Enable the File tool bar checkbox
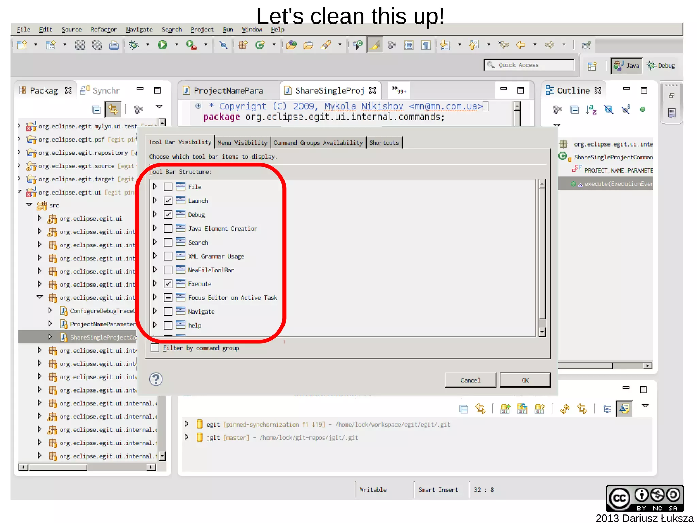This screenshot has height=523, width=697. coord(168,187)
